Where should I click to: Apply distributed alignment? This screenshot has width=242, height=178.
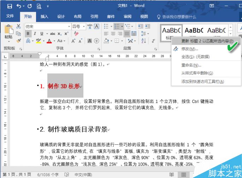pos(134,34)
